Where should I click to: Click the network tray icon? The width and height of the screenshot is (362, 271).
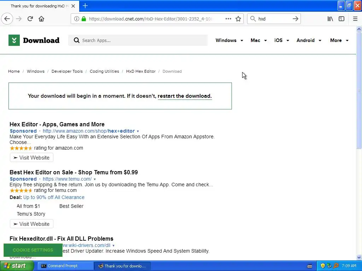329,266
